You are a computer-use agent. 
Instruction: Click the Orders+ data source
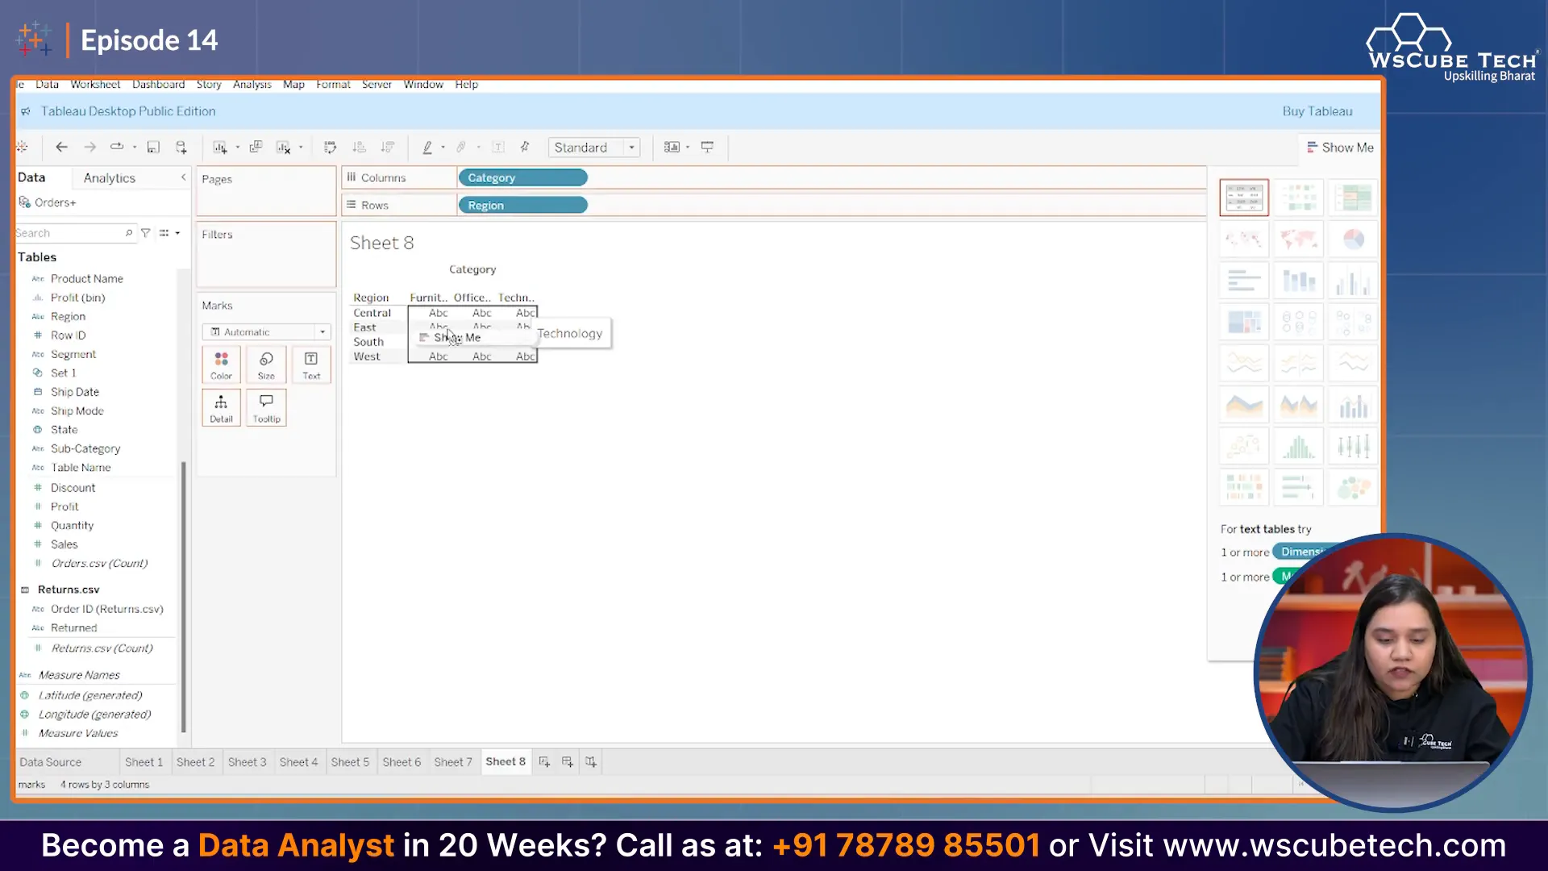[55, 202]
